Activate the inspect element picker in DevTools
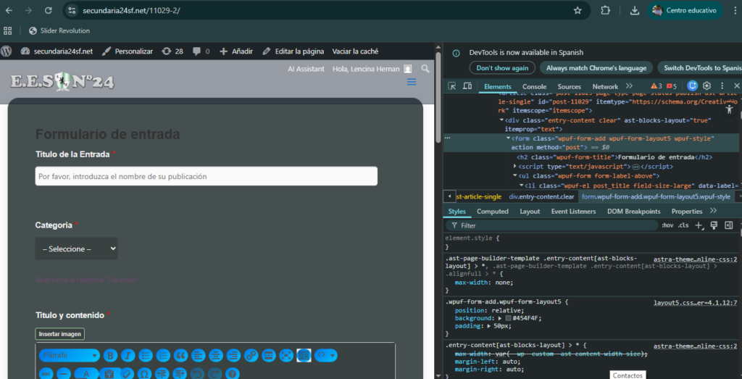742x379 pixels. pyautogui.click(x=451, y=86)
